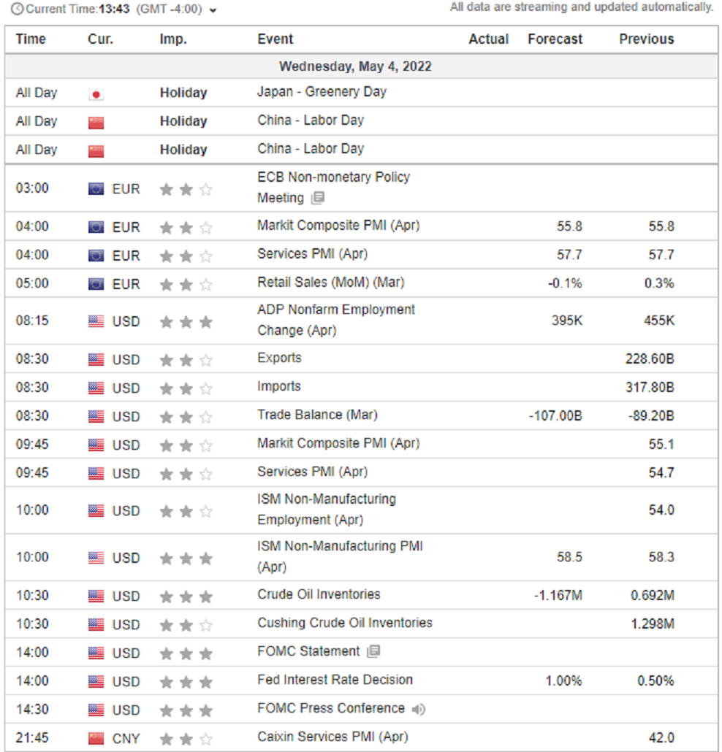Click the US flag on the Crude Oil Inventories row
This screenshot has height=752, width=722.
point(96,596)
